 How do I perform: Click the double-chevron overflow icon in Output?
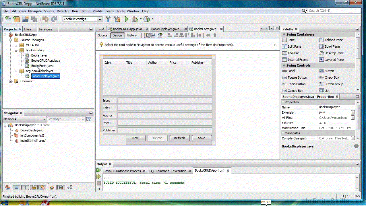pos(98,189)
